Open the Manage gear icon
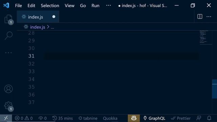Image resolution: width=217 pixels, height=122 pixels. coord(8,106)
